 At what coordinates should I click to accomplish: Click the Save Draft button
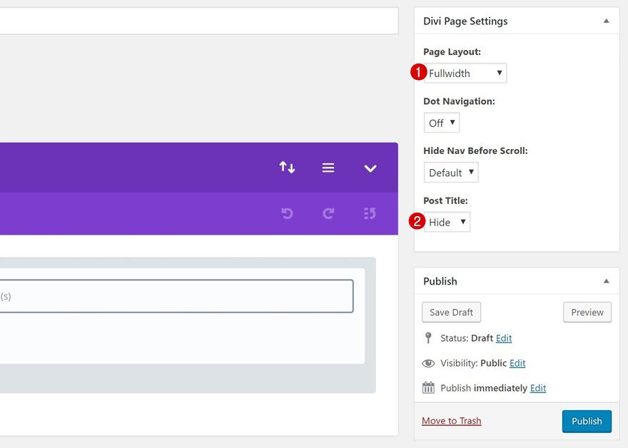[451, 312]
